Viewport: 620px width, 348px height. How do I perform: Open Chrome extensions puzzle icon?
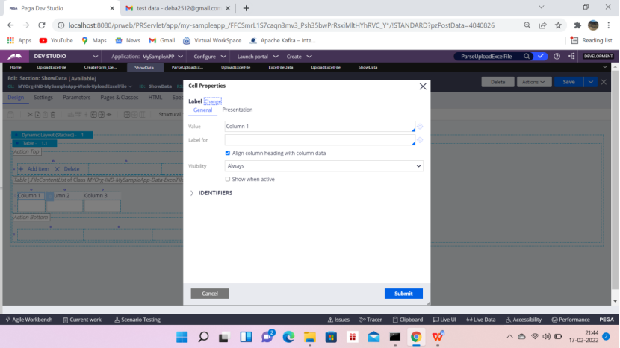point(577,25)
